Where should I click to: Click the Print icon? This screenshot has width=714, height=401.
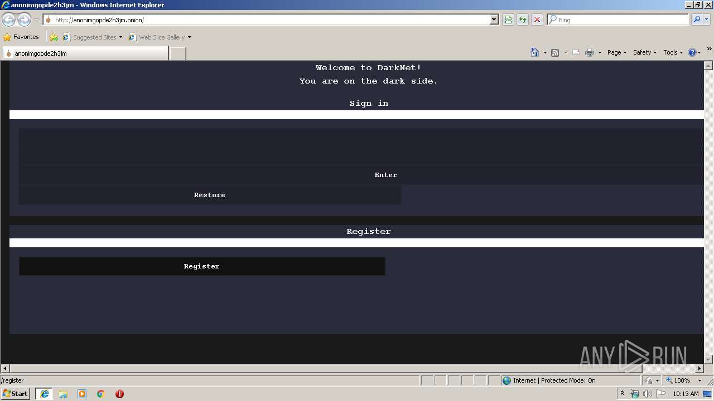590,52
